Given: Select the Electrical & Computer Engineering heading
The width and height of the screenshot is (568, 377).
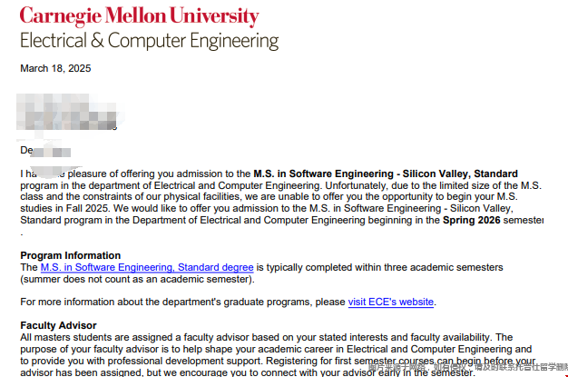Looking at the screenshot, I should [149, 41].
